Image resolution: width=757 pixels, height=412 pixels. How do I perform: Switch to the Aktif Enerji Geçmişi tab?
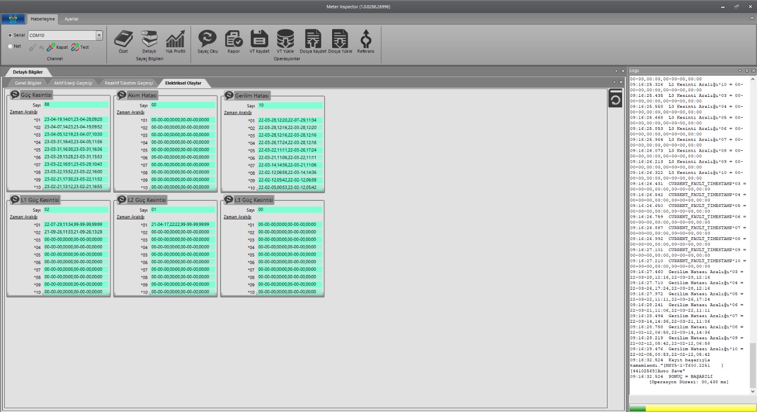point(73,83)
